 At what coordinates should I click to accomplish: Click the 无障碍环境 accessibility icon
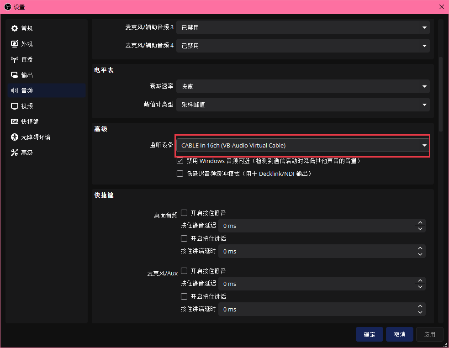[x=15, y=137]
